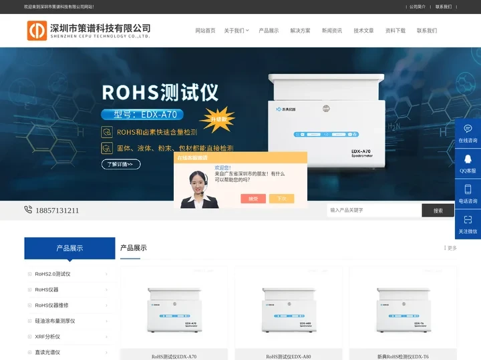The width and height of the screenshot is (481, 360).
Task: Click the orange company logo icon
Action: click(37, 31)
